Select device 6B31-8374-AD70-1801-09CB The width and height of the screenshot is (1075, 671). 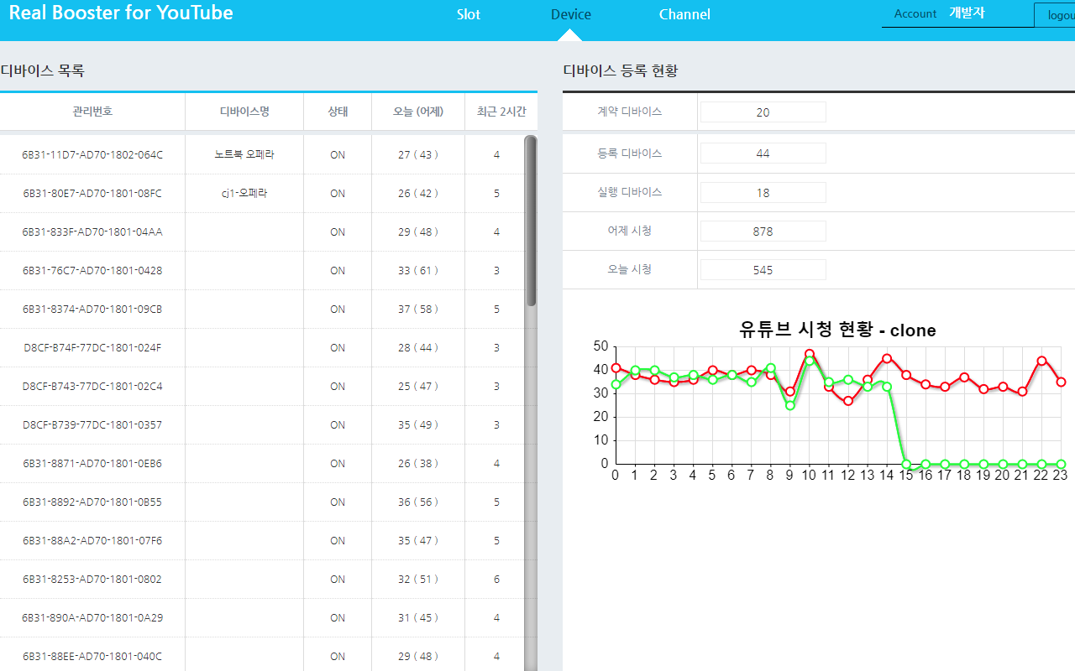point(92,309)
